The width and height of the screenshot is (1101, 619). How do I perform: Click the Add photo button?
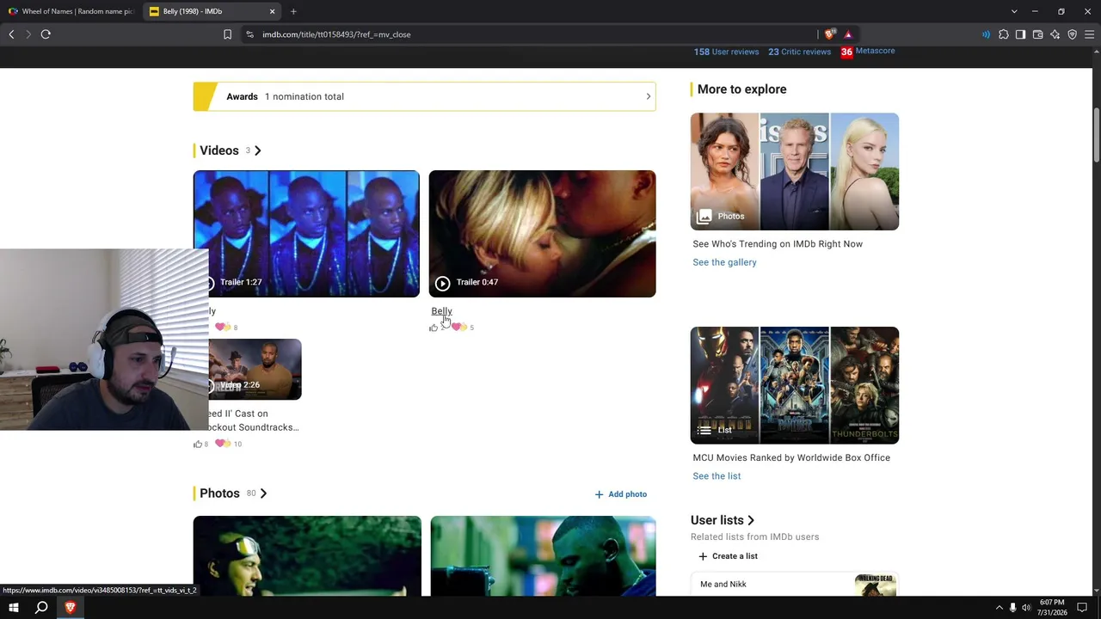click(621, 494)
